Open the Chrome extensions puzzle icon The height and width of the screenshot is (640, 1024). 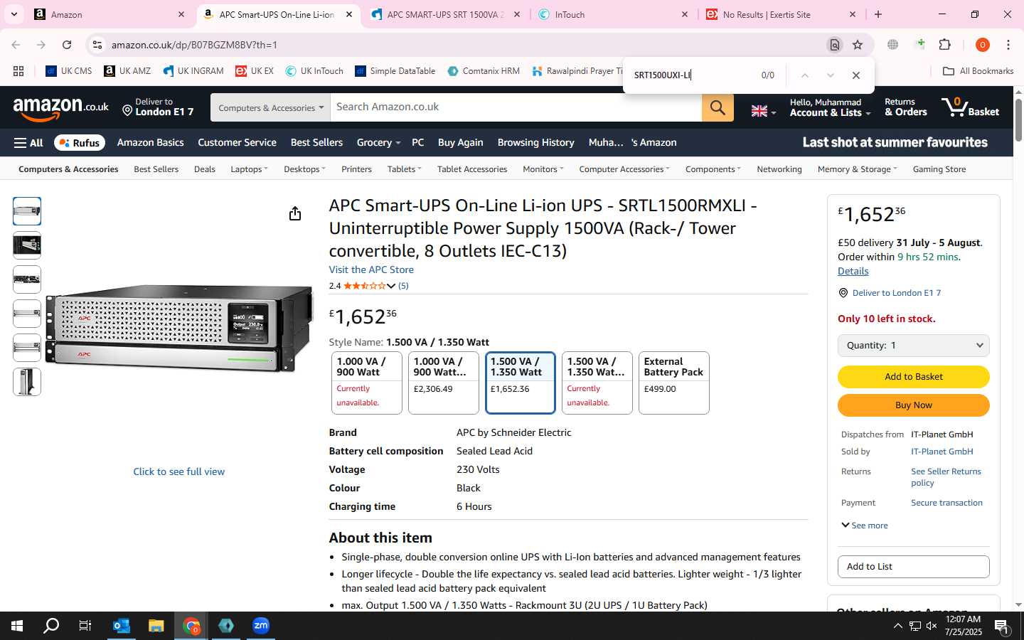tap(945, 45)
